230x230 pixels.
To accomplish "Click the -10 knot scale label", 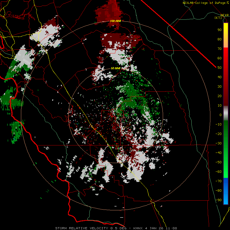I will click(x=218, y=124).
